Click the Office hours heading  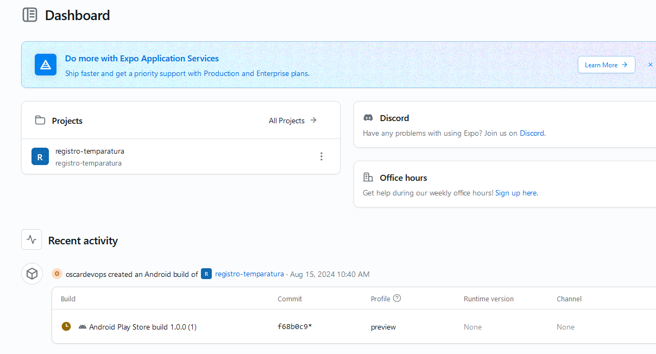403,178
